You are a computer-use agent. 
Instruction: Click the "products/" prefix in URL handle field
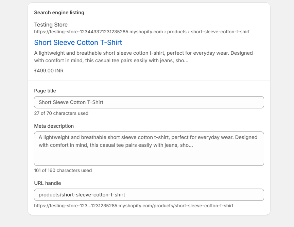pos(50,195)
